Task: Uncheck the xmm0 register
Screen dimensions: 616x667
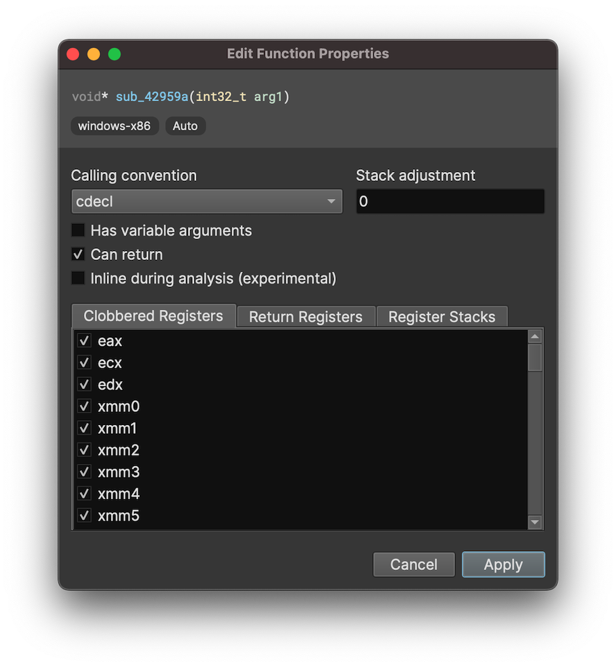Action: click(84, 406)
